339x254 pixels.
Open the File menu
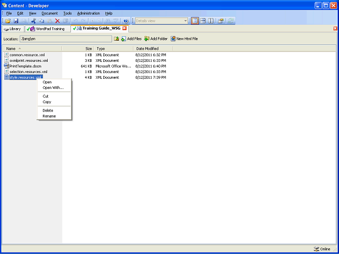click(x=9, y=13)
